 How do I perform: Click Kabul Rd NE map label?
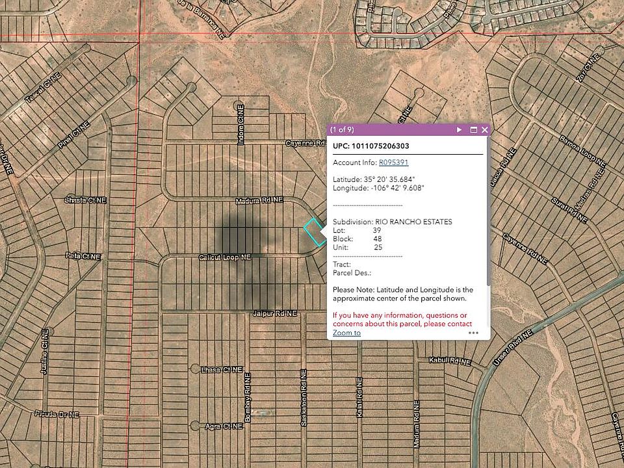450,361
